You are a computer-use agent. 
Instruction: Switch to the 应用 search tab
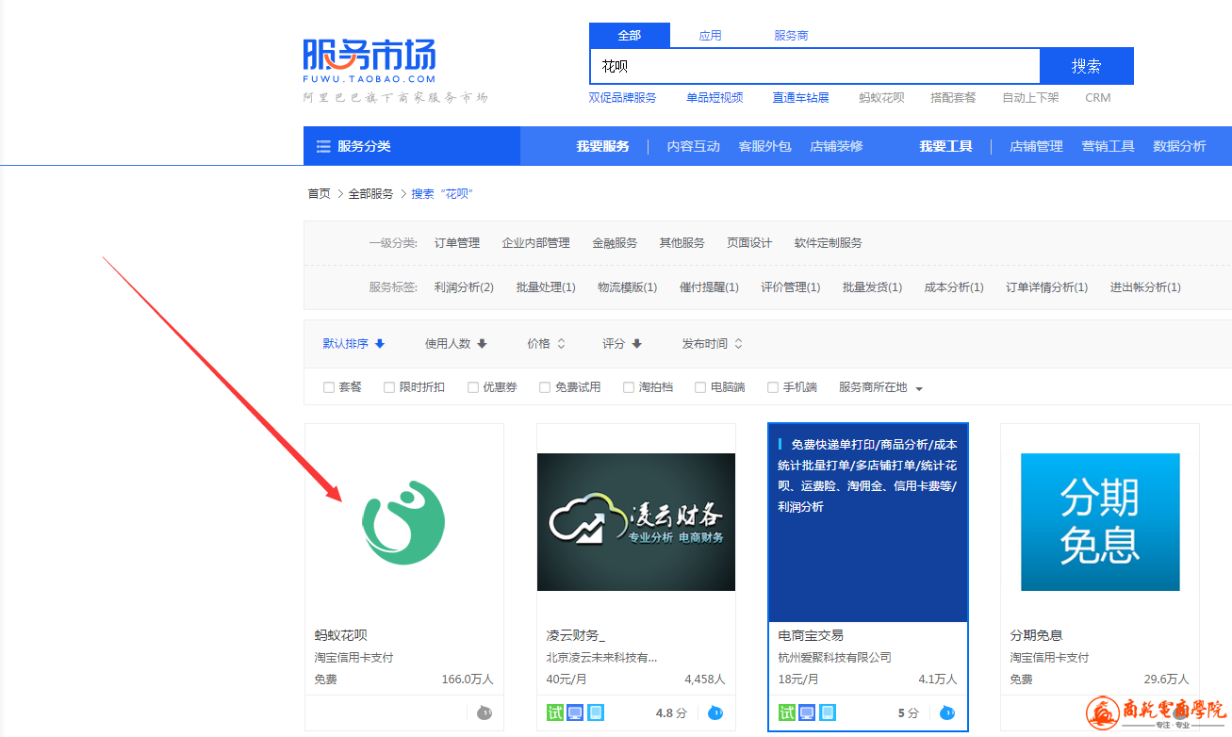tap(711, 36)
